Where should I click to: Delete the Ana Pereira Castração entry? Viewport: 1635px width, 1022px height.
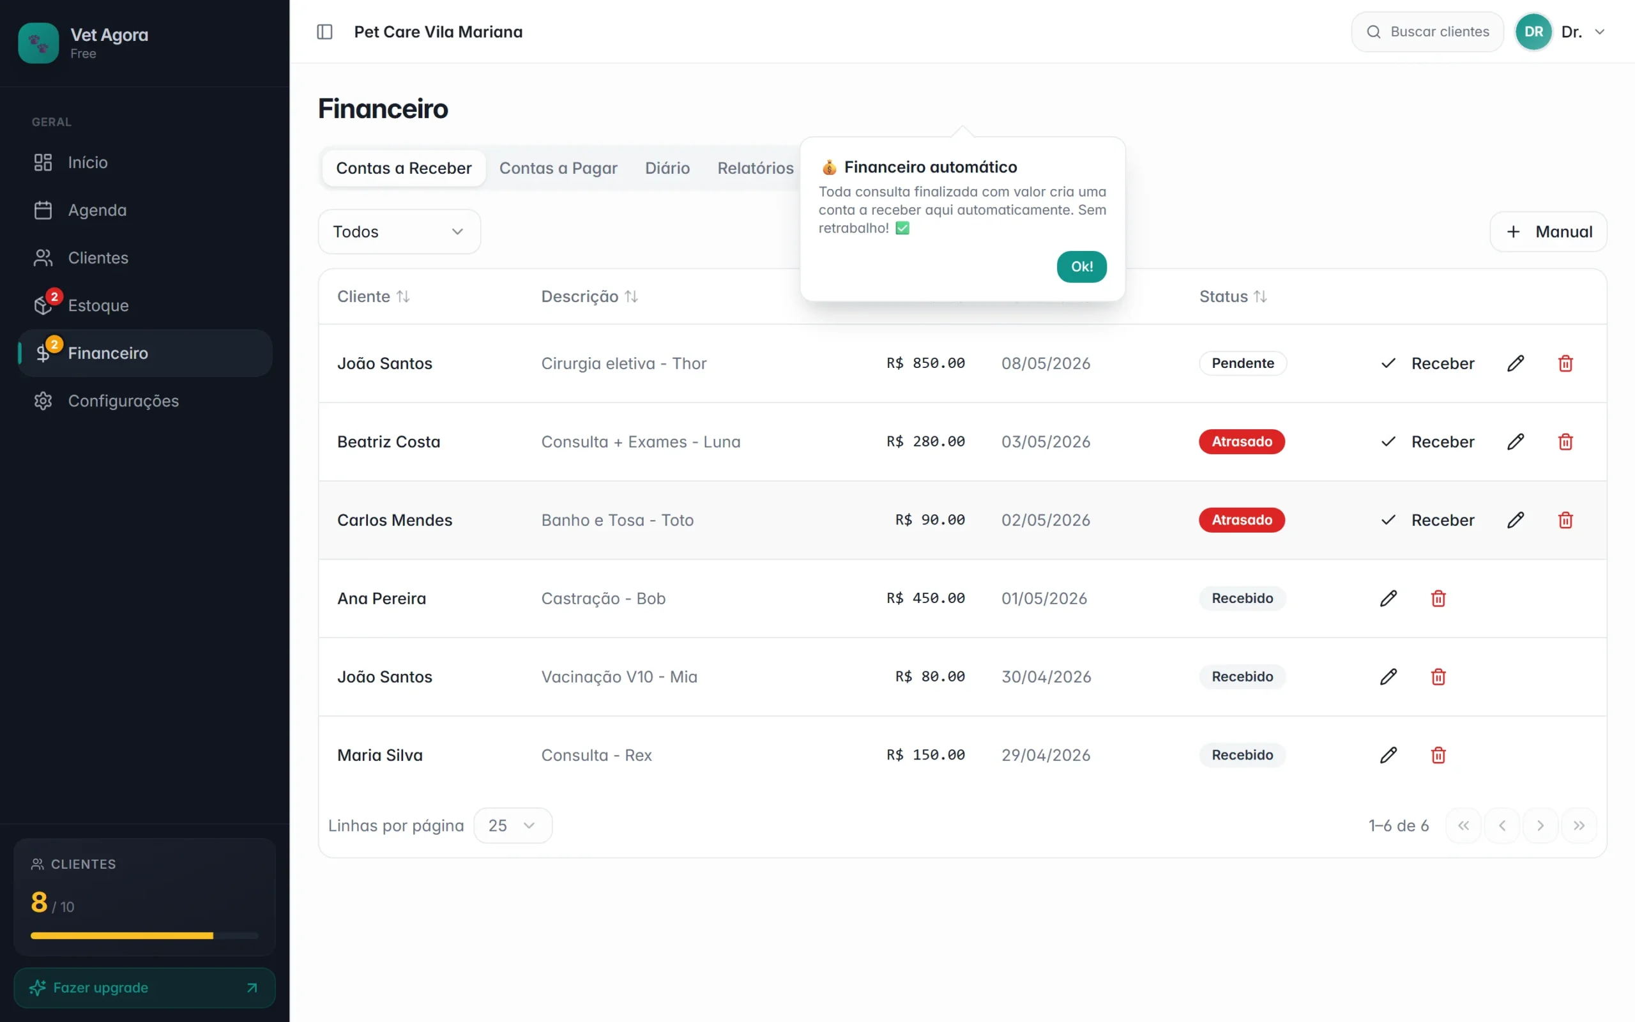[x=1438, y=599]
